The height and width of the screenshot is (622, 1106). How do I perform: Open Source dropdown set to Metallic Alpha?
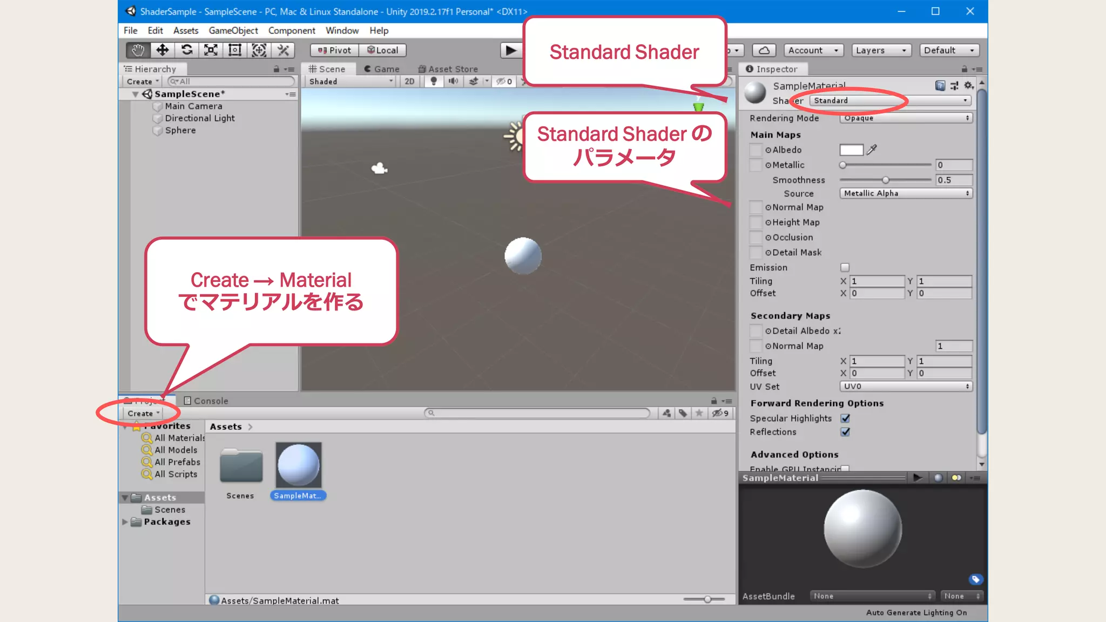[x=906, y=193]
